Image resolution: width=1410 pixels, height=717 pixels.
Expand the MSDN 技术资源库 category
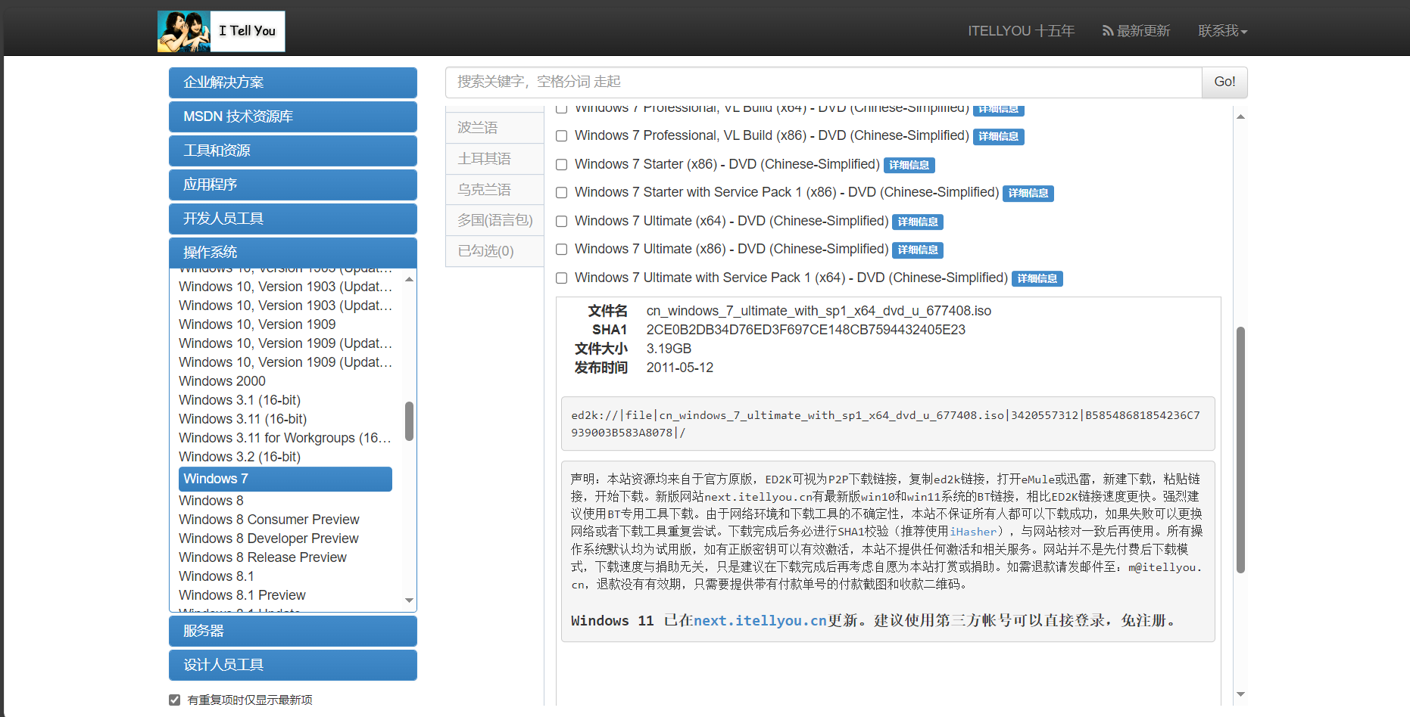point(292,116)
